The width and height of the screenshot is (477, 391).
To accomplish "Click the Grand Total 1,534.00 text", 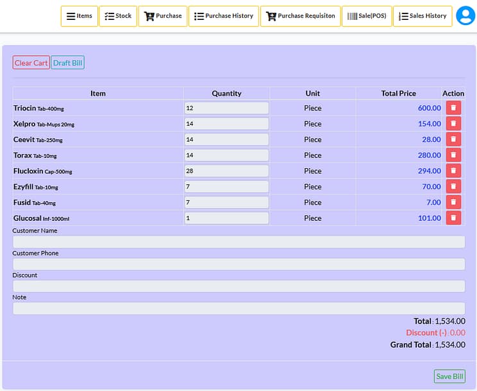I will (428, 345).
